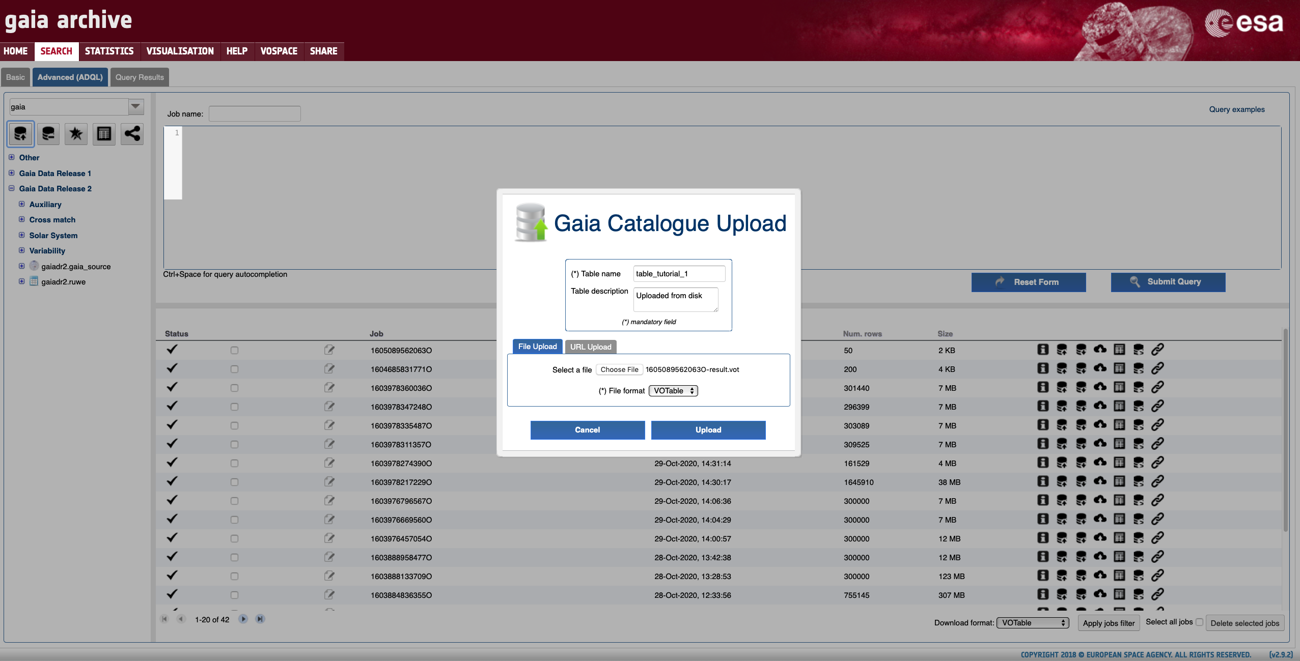Open File format VOTable dropdown in dialog
The width and height of the screenshot is (1300, 661).
click(673, 391)
